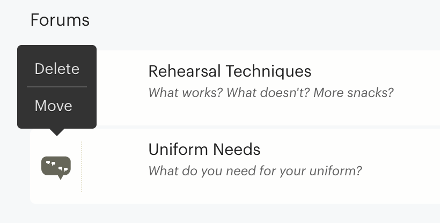This screenshot has height=223, width=440.
Task: Click the tail of the chat bubble icon
Action: tap(60, 177)
